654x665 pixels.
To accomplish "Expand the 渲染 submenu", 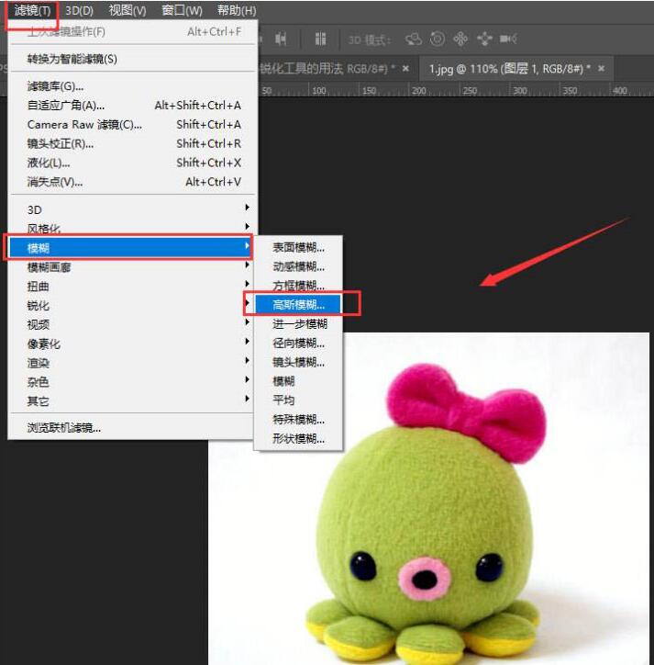I will (132, 363).
